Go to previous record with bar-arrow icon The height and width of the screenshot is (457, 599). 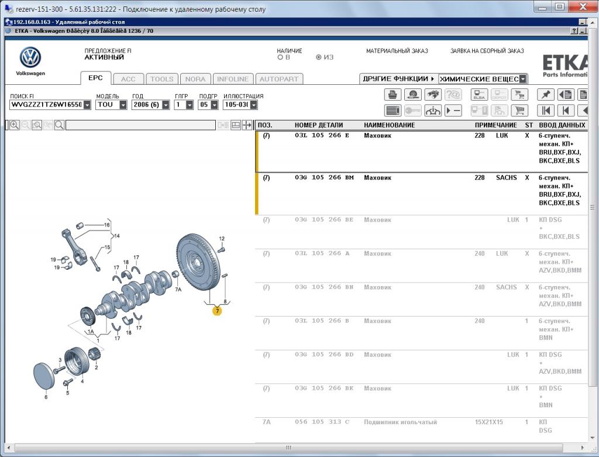coord(566,111)
